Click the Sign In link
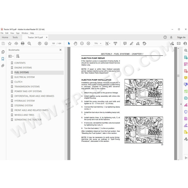Screen dimensions: 188x188 [181, 37]
